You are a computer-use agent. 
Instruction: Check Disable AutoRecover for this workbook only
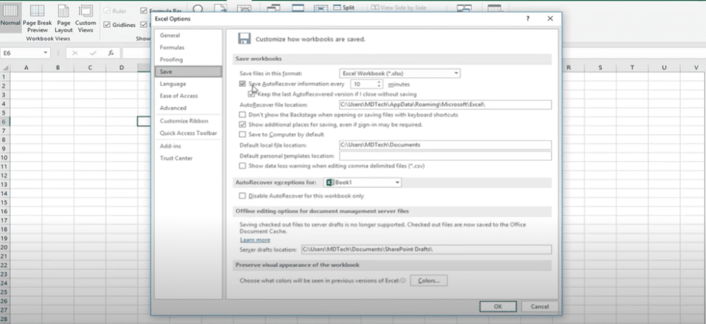pos(243,196)
